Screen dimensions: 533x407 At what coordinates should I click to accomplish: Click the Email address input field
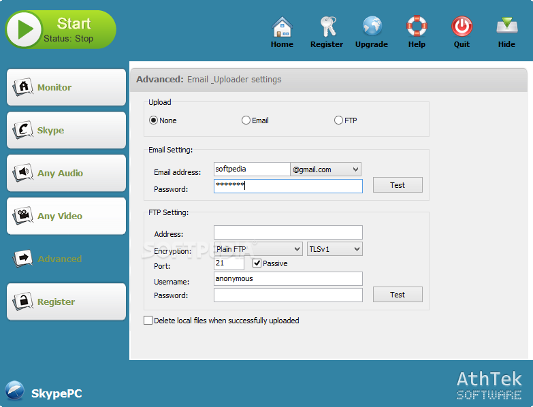click(252, 169)
